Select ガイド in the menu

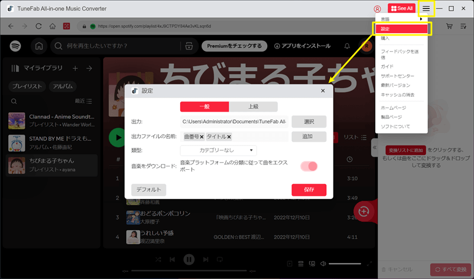pos(401,66)
